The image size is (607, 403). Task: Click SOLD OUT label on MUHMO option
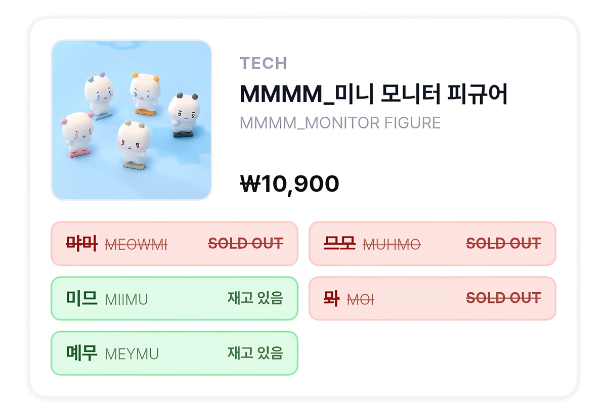503,244
